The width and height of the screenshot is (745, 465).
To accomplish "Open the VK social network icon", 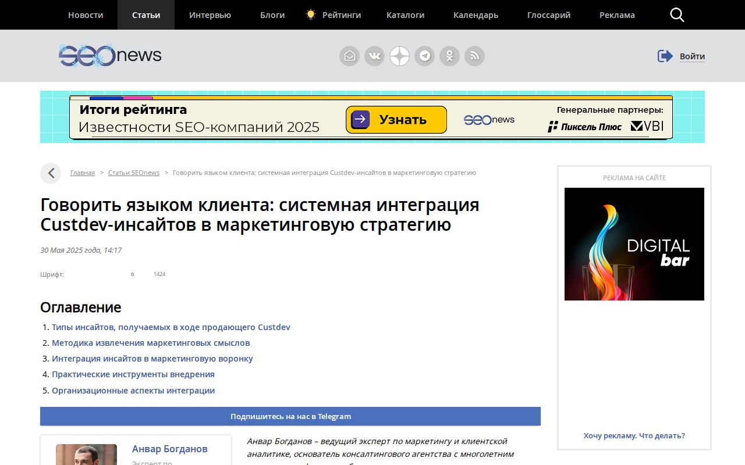I will [374, 56].
